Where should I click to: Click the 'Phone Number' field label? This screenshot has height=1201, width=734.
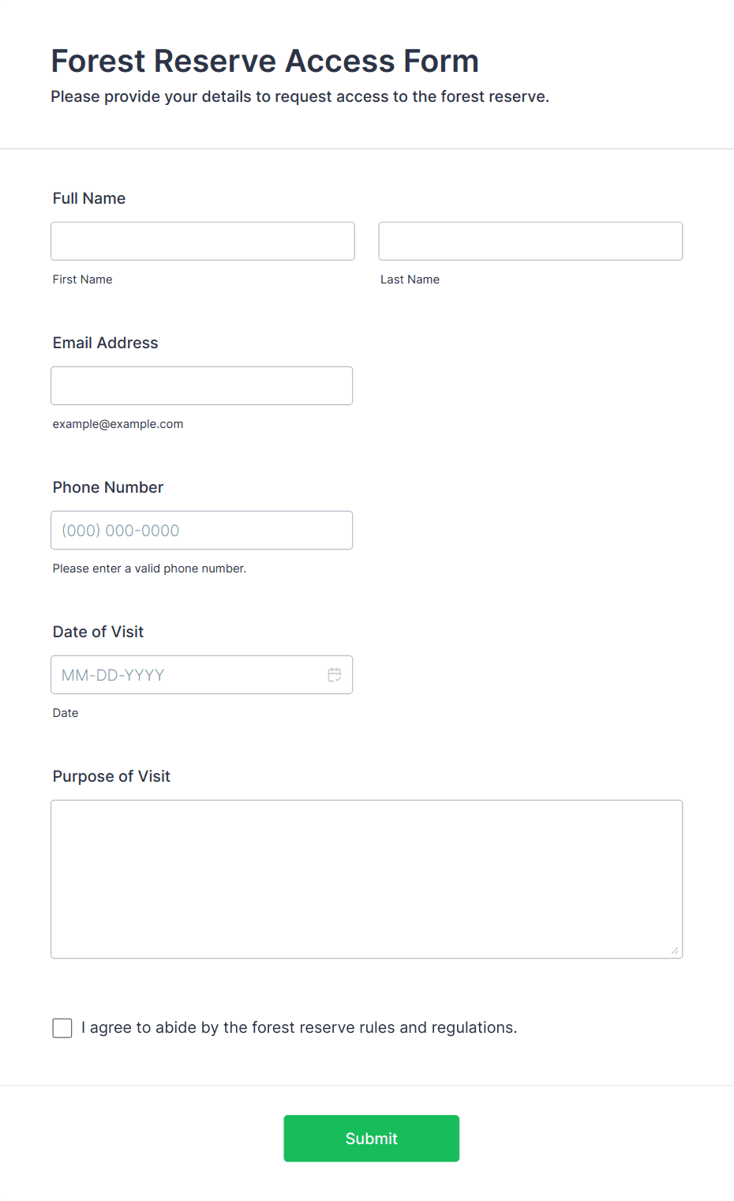(108, 487)
